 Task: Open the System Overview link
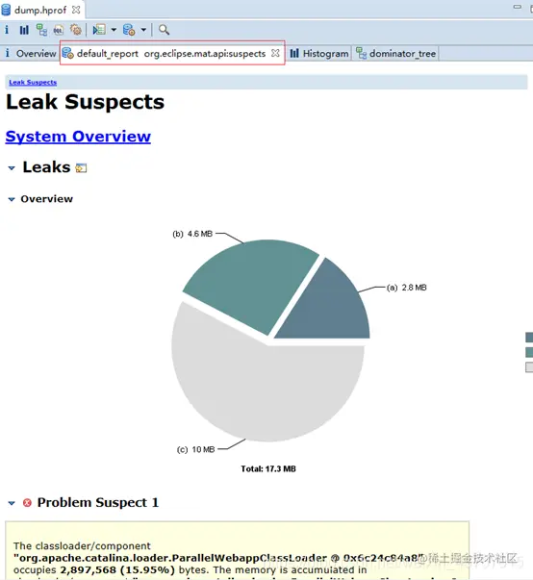78,137
